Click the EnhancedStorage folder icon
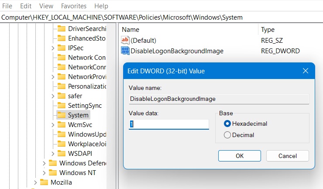Image resolution: width=323 pixels, height=189 pixels. (x=62, y=38)
